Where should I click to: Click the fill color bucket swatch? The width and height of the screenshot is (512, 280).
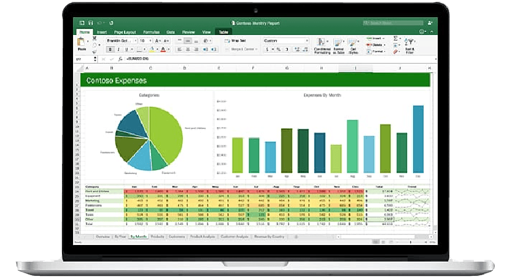click(152, 50)
